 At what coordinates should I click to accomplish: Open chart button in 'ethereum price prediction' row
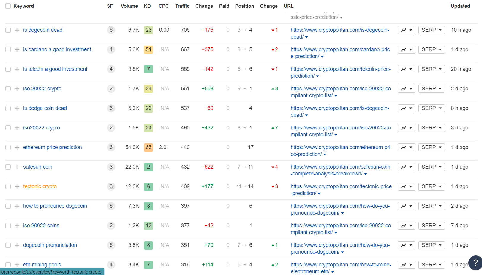[x=406, y=147]
